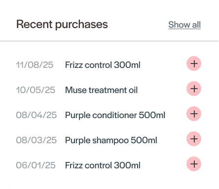Click the 06/01/25 purchase date
The width and height of the screenshot is (219, 189).
(36, 165)
